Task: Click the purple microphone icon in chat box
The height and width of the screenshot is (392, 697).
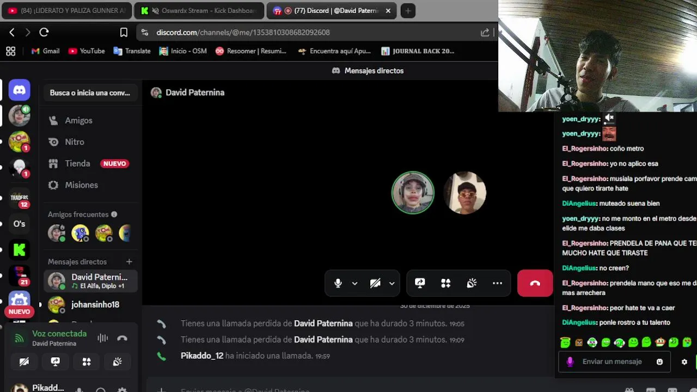Action: point(570,362)
